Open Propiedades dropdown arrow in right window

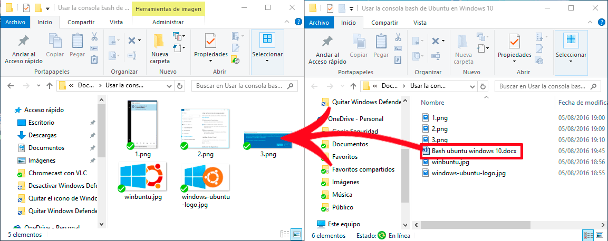(515, 61)
